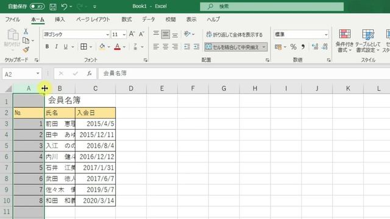Click the Select All corner triangle

tap(8, 89)
